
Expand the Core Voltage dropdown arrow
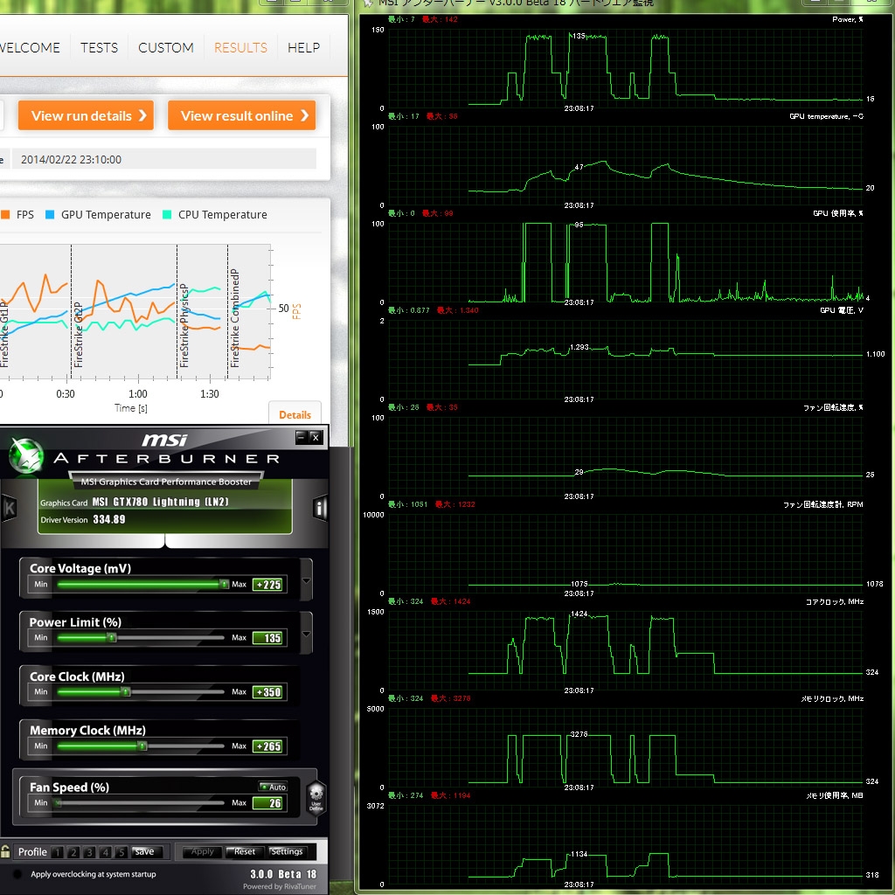(x=307, y=580)
